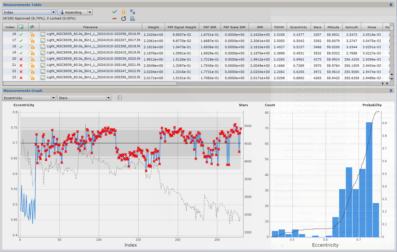The height and width of the screenshot is (252, 397).
Task: Click the Approved column header icon
Action: [21, 27]
